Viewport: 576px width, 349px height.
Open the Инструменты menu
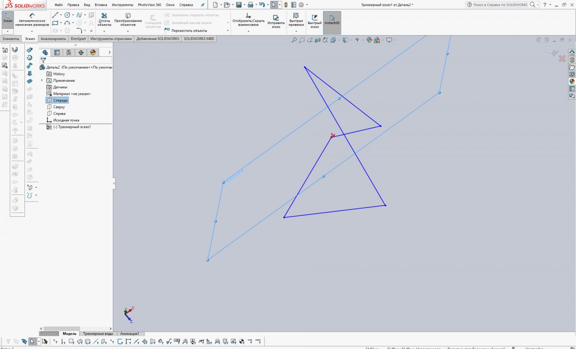tap(122, 5)
